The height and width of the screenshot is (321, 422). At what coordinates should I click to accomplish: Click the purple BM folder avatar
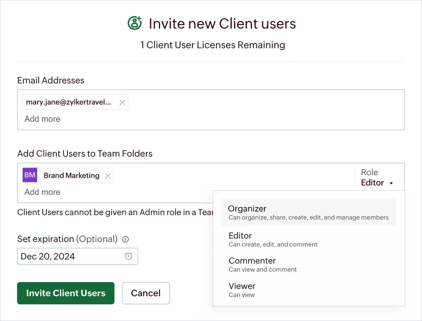[x=30, y=175]
